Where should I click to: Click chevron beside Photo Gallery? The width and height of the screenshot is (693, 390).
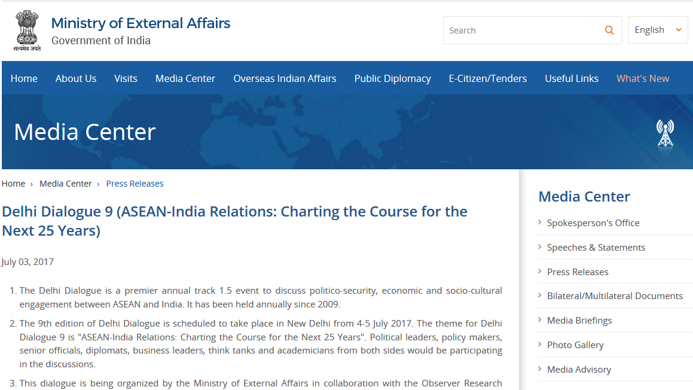point(540,344)
